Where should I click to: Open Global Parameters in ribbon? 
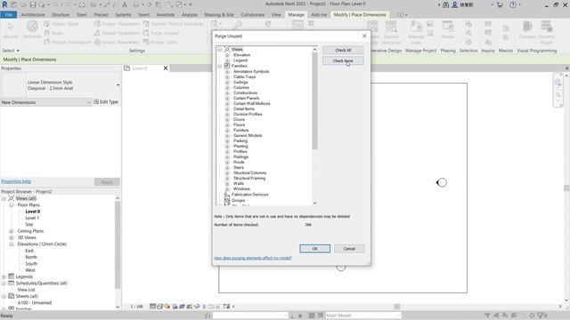[x=117, y=42]
